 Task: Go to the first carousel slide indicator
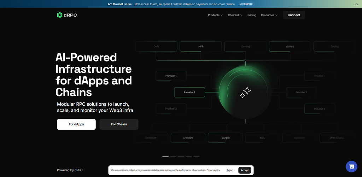click(165, 157)
